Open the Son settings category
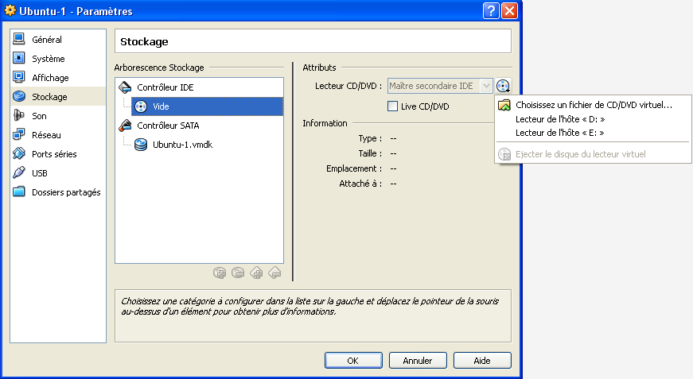 [58, 115]
